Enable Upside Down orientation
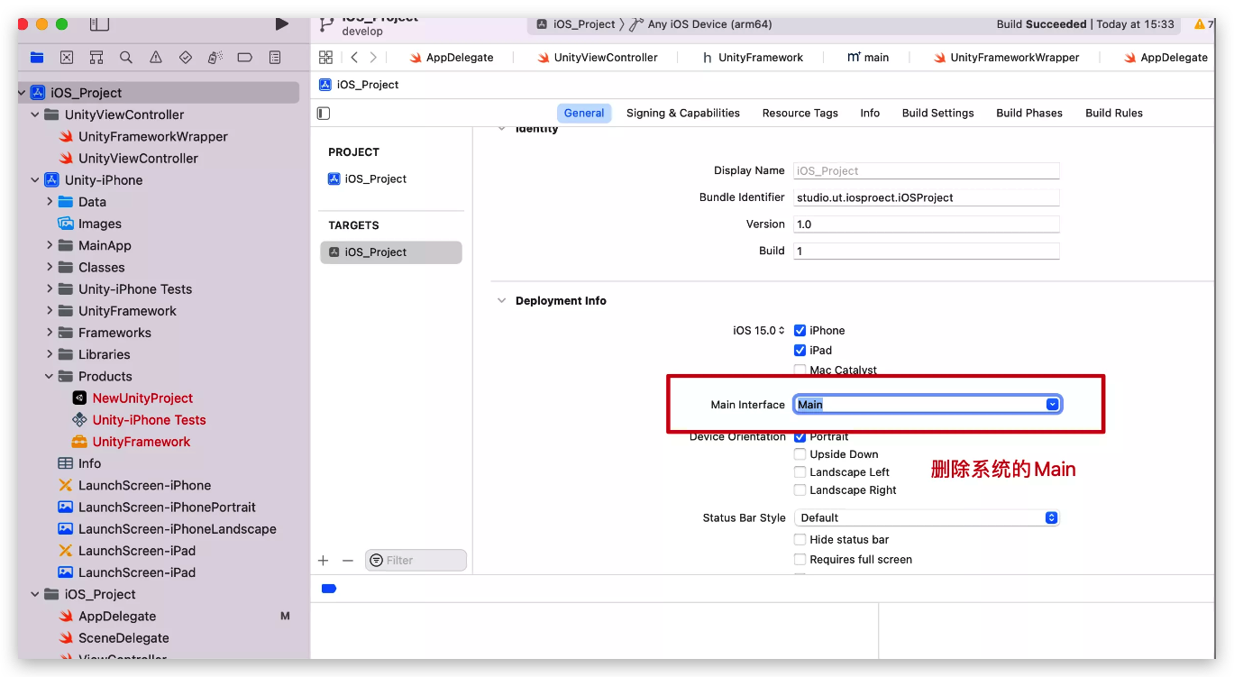The width and height of the screenshot is (1234, 677). 800,454
